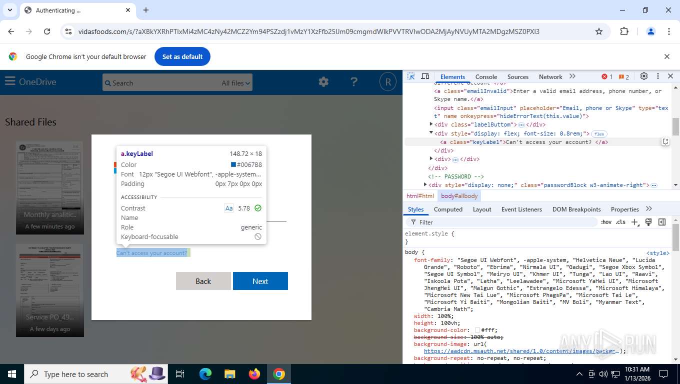Open DevTools settings gear
This screenshot has height=384, width=680.
pyautogui.click(x=644, y=76)
